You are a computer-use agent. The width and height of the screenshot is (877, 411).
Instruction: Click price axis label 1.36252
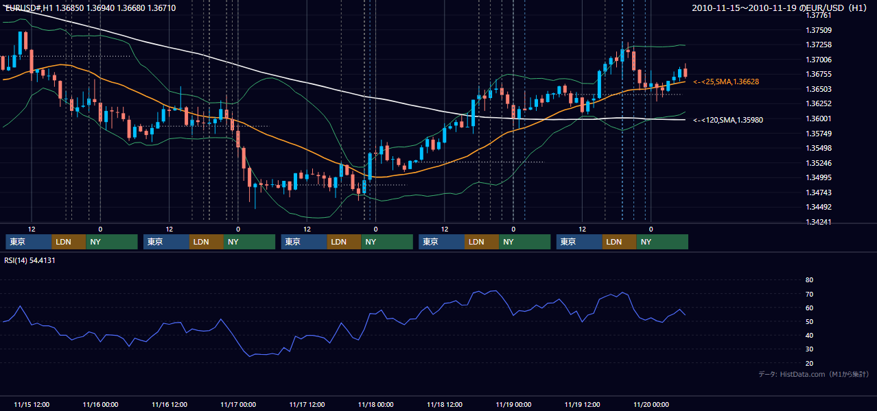819,104
